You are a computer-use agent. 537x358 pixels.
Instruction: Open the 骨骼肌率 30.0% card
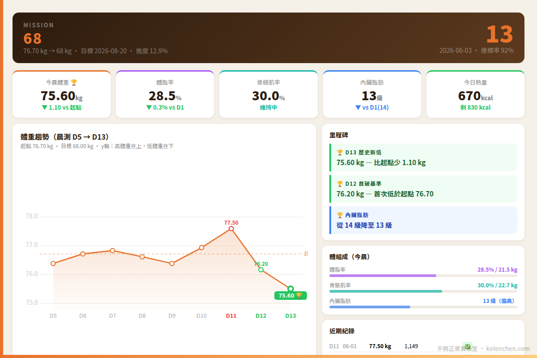tap(268, 94)
